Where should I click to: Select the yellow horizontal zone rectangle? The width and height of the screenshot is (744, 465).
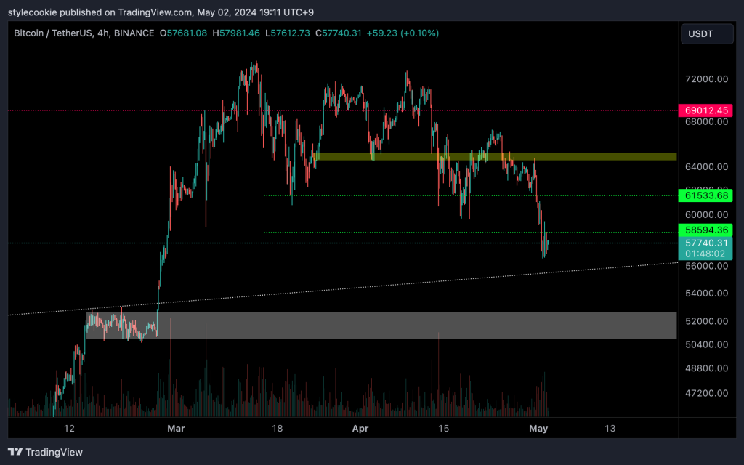pos(494,156)
